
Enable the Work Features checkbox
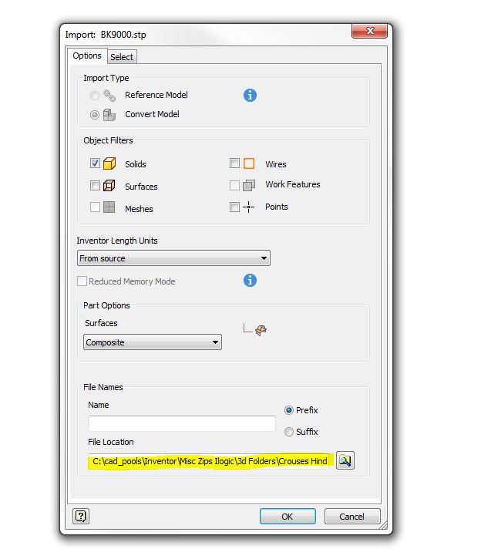point(234,185)
